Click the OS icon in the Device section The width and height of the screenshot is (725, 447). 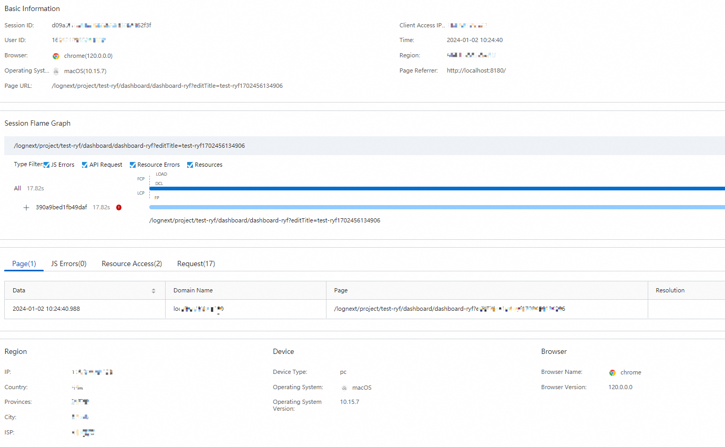click(x=344, y=388)
